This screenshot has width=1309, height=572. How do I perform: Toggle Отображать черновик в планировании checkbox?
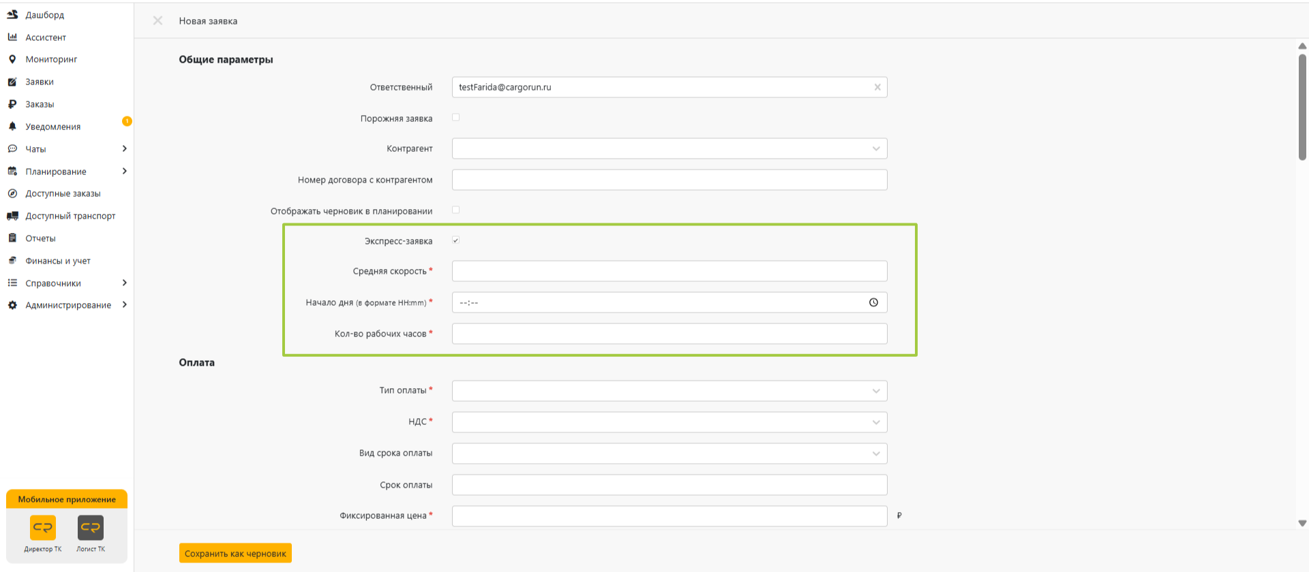coord(456,210)
